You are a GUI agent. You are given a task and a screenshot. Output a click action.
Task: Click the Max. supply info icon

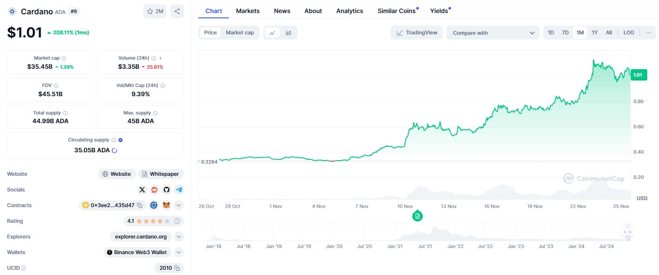155,113
